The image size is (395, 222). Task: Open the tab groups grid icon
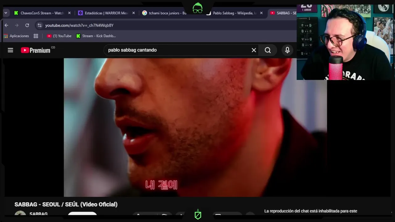(x=36, y=36)
